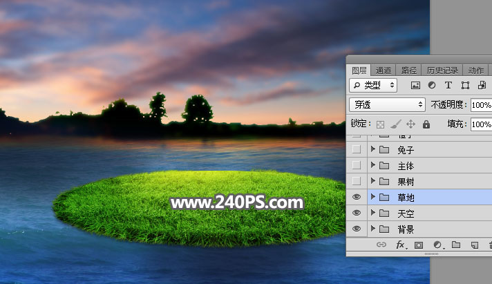Expand the 草地 group

pos(373,197)
